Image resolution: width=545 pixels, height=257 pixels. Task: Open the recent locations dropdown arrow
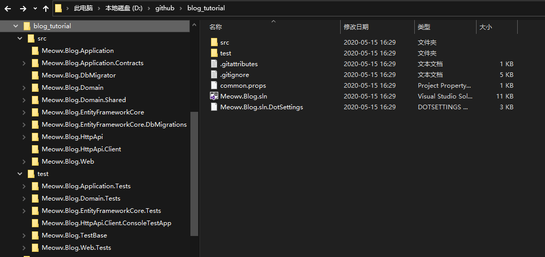point(35,9)
